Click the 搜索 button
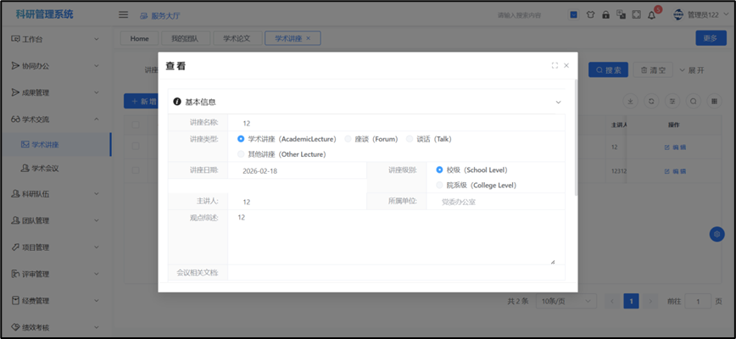Screen dimensions: 736x339 [608, 70]
